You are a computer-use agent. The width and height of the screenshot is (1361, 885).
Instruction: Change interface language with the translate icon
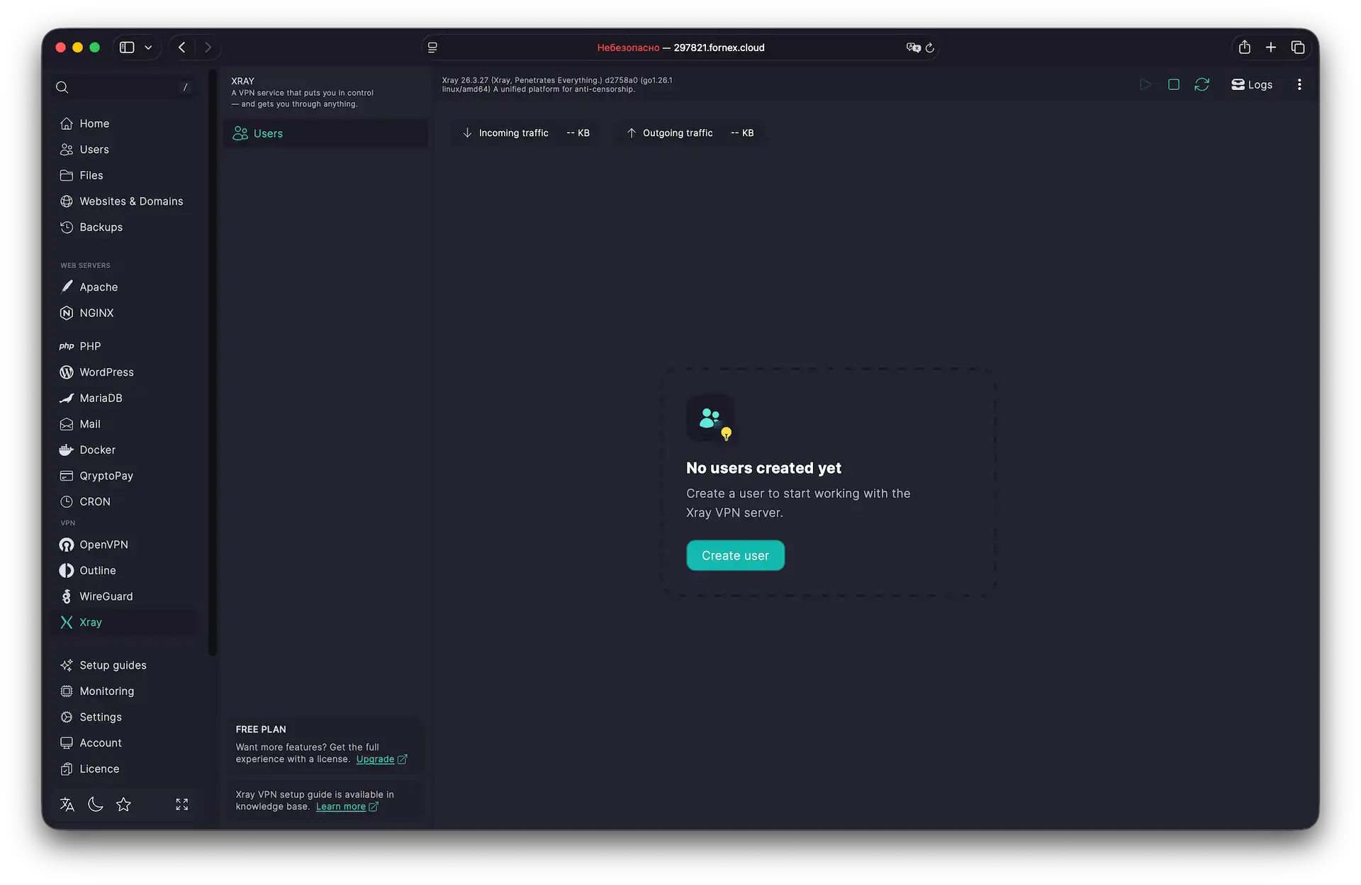point(67,804)
